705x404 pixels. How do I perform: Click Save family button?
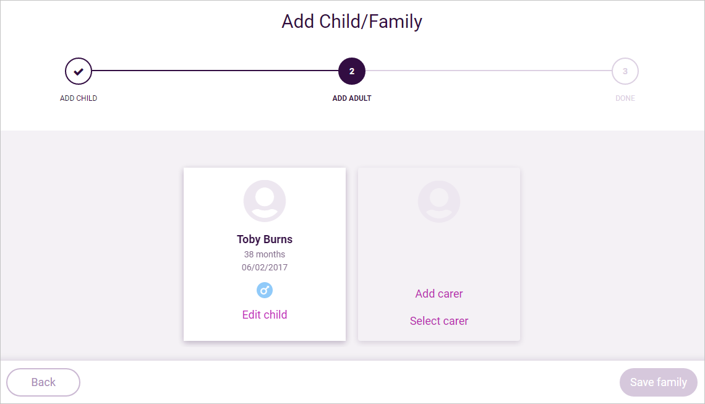click(x=658, y=382)
